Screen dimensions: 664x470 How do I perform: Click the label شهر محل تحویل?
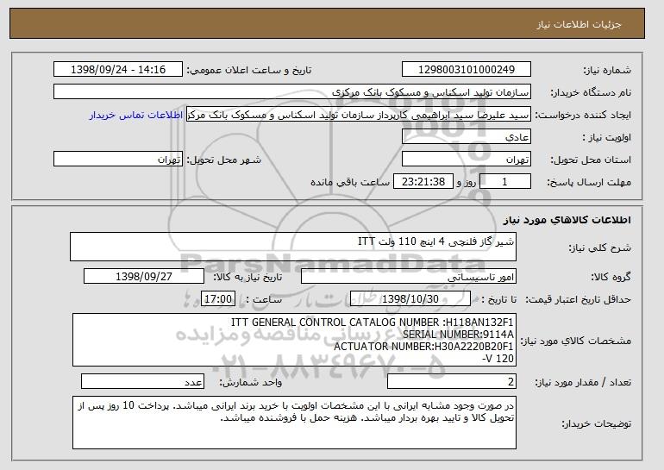[224, 160]
